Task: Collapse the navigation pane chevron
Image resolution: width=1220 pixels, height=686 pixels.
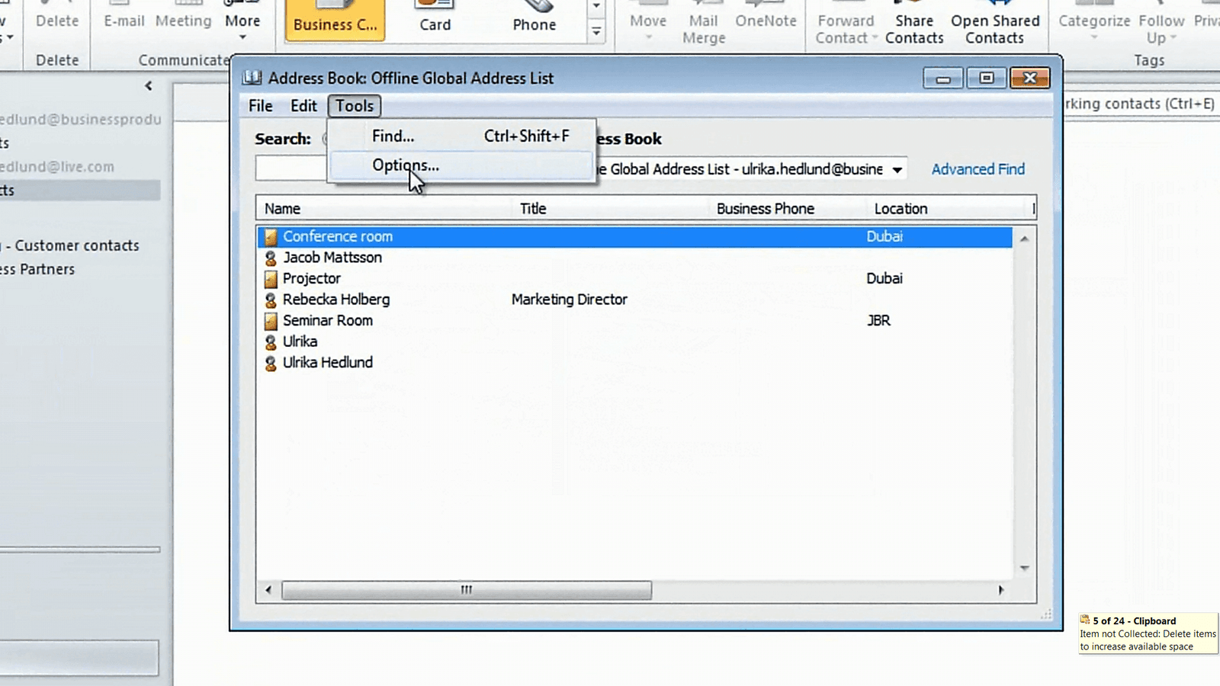Action: click(149, 86)
